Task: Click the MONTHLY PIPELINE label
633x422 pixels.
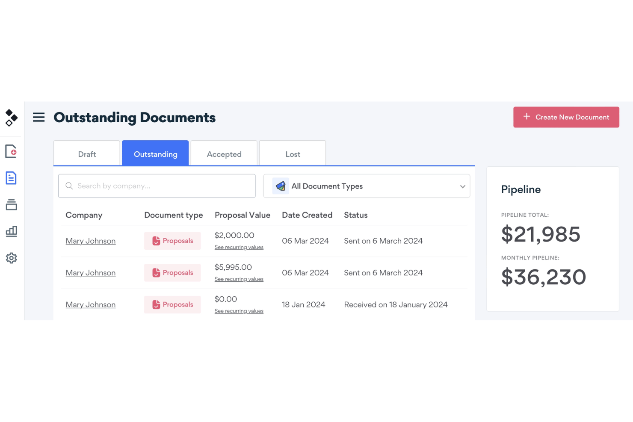Action: pos(530,258)
